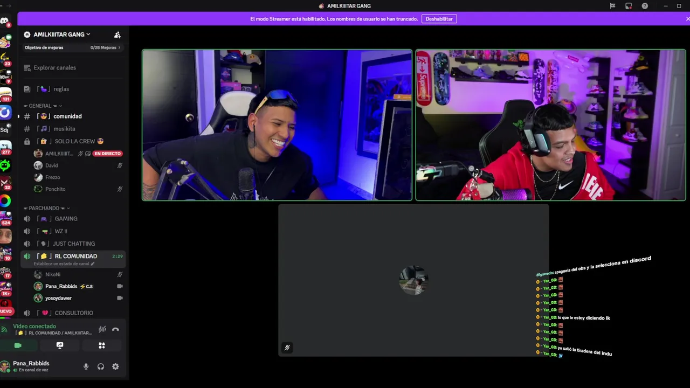
Task: Open the Sdj server icon
Action: click(x=4, y=129)
